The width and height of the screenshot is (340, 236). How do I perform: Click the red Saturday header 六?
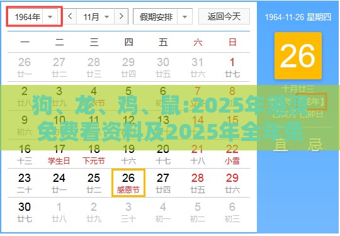[x=198, y=42]
